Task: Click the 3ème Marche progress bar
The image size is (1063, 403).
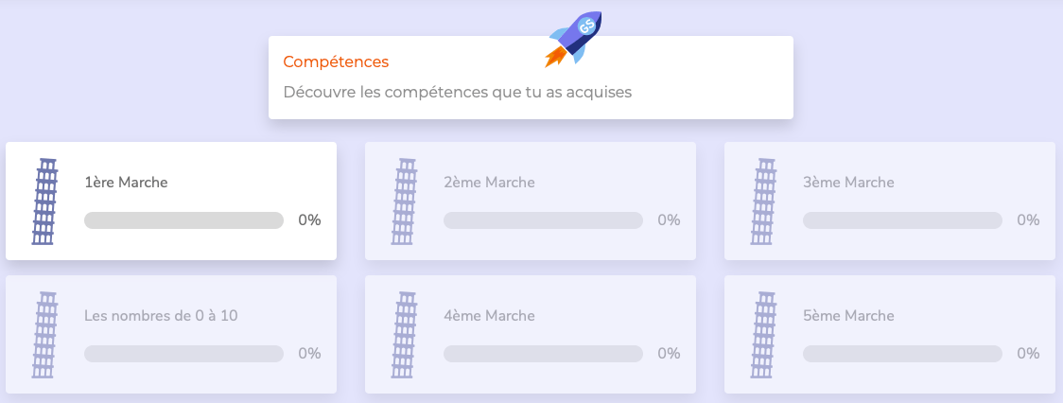Action: (x=902, y=220)
